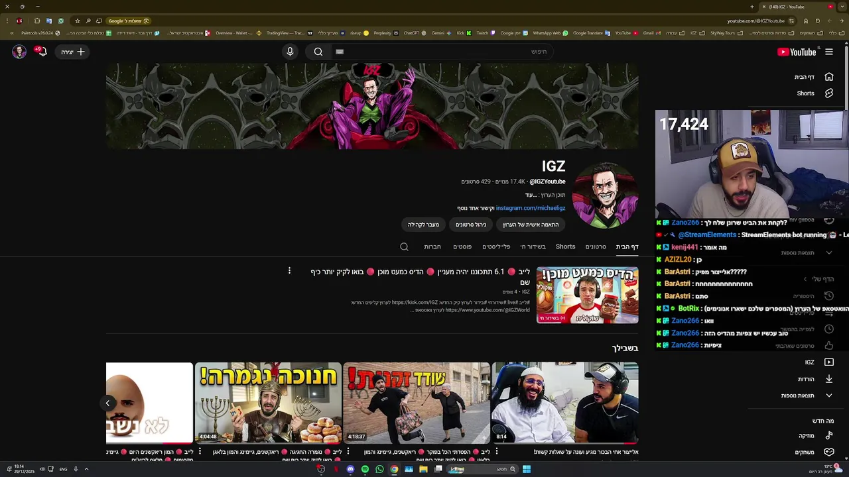The width and height of the screenshot is (849, 477).
Task: Switch to the channel Shorts tab
Action: coord(565,246)
